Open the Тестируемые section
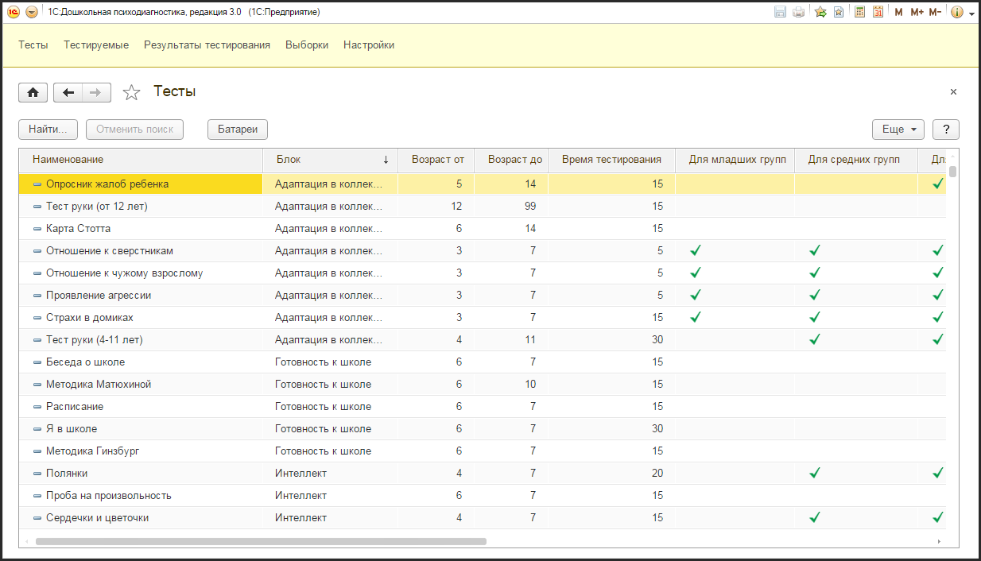The image size is (981, 561). pos(96,45)
